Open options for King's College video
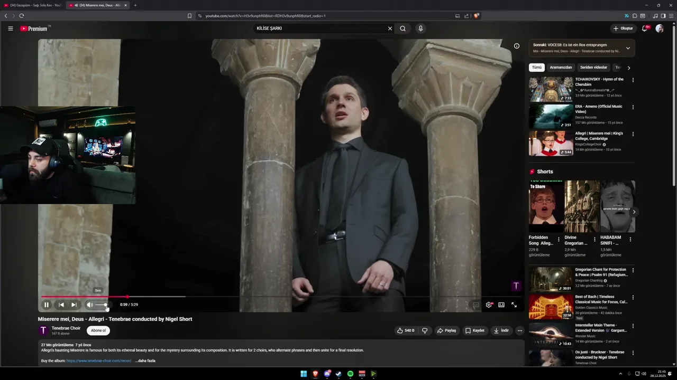The height and width of the screenshot is (380, 677). tap(633, 134)
